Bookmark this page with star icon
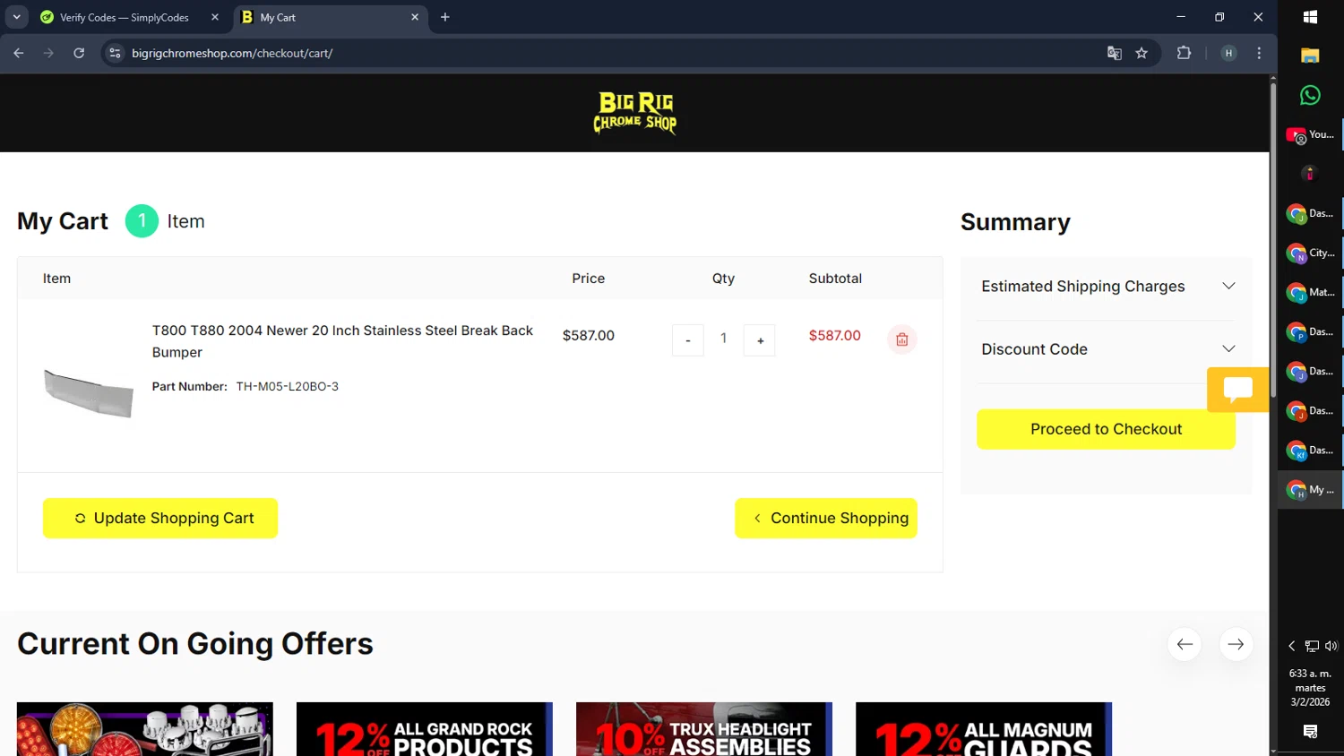The width and height of the screenshot is (1344, 756). 1142,53
